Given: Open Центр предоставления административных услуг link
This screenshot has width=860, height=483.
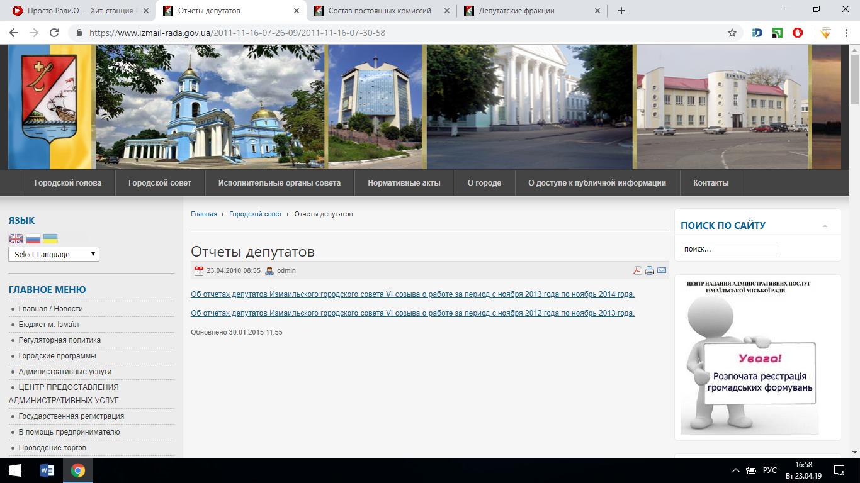Looking at the screenshot, I should point(64,394).
